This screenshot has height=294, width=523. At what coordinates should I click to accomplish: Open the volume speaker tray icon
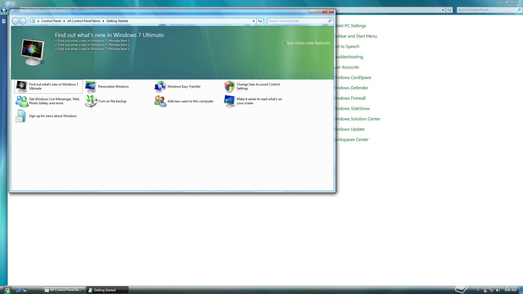[x=498, y=290]
